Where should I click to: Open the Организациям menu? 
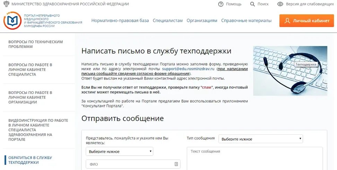click(202, 21)
